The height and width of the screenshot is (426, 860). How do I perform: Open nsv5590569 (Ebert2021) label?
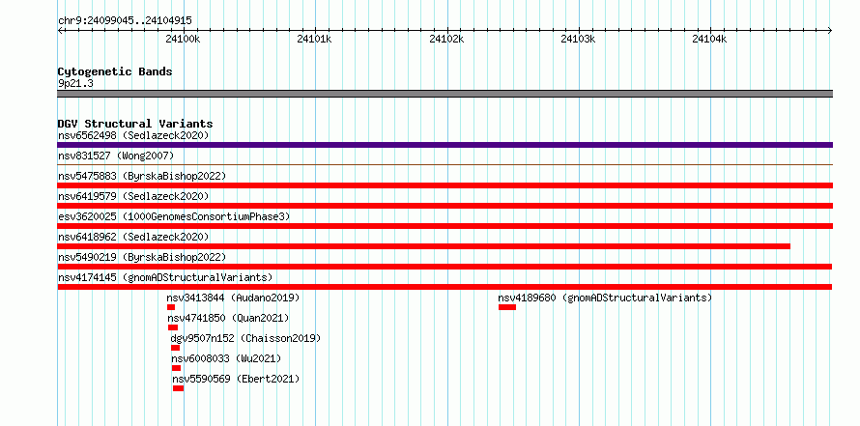236,379
